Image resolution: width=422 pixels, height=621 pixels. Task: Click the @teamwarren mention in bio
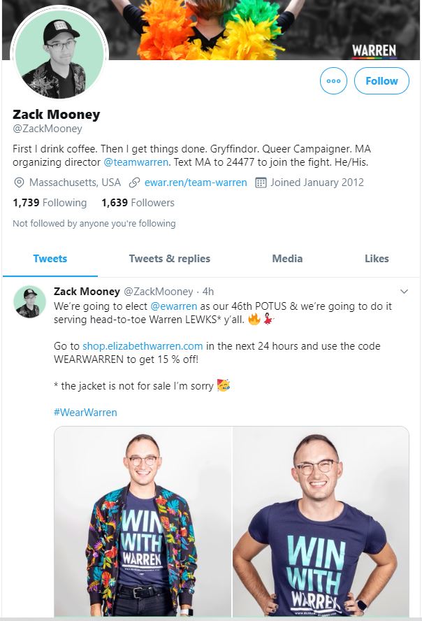[136, 162]
